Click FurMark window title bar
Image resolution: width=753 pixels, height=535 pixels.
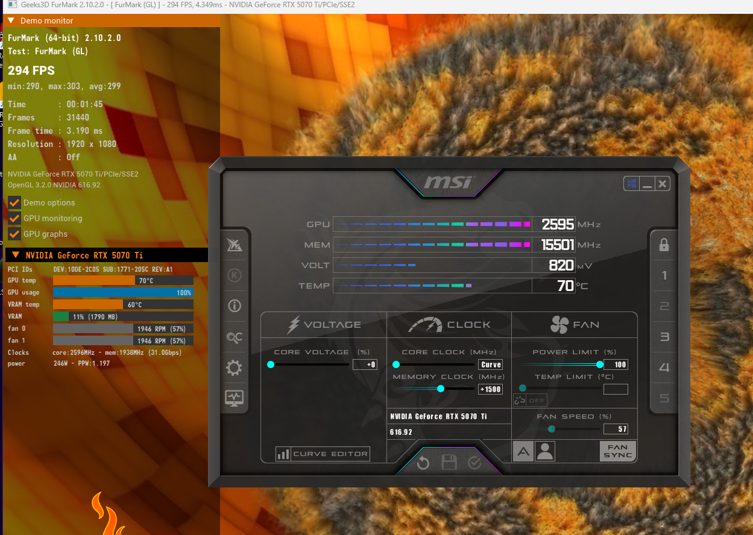tap(376, 5)
